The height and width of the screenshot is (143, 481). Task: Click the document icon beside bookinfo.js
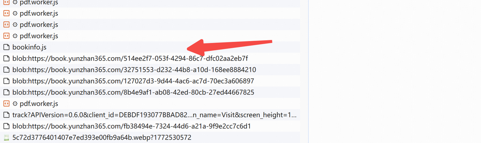[x=6, y=47]
